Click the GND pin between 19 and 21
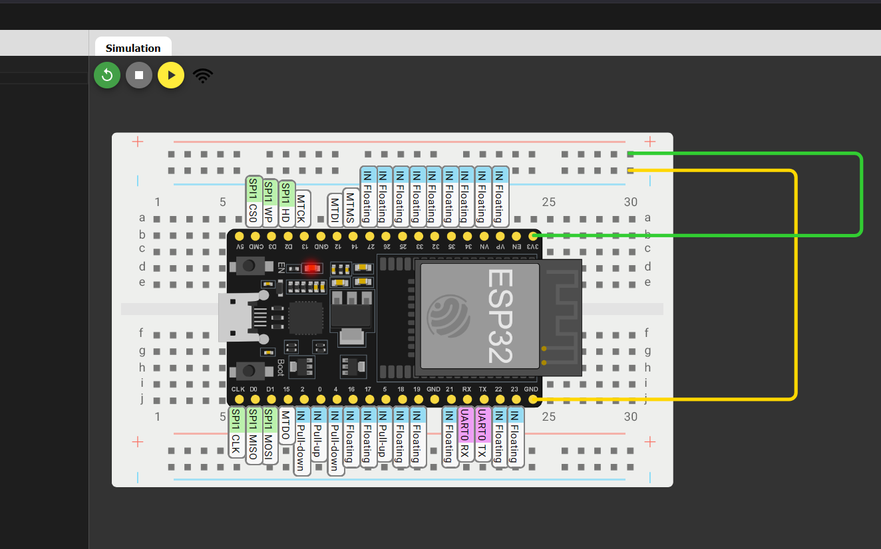The image size is (881, 549). (434, 399)
